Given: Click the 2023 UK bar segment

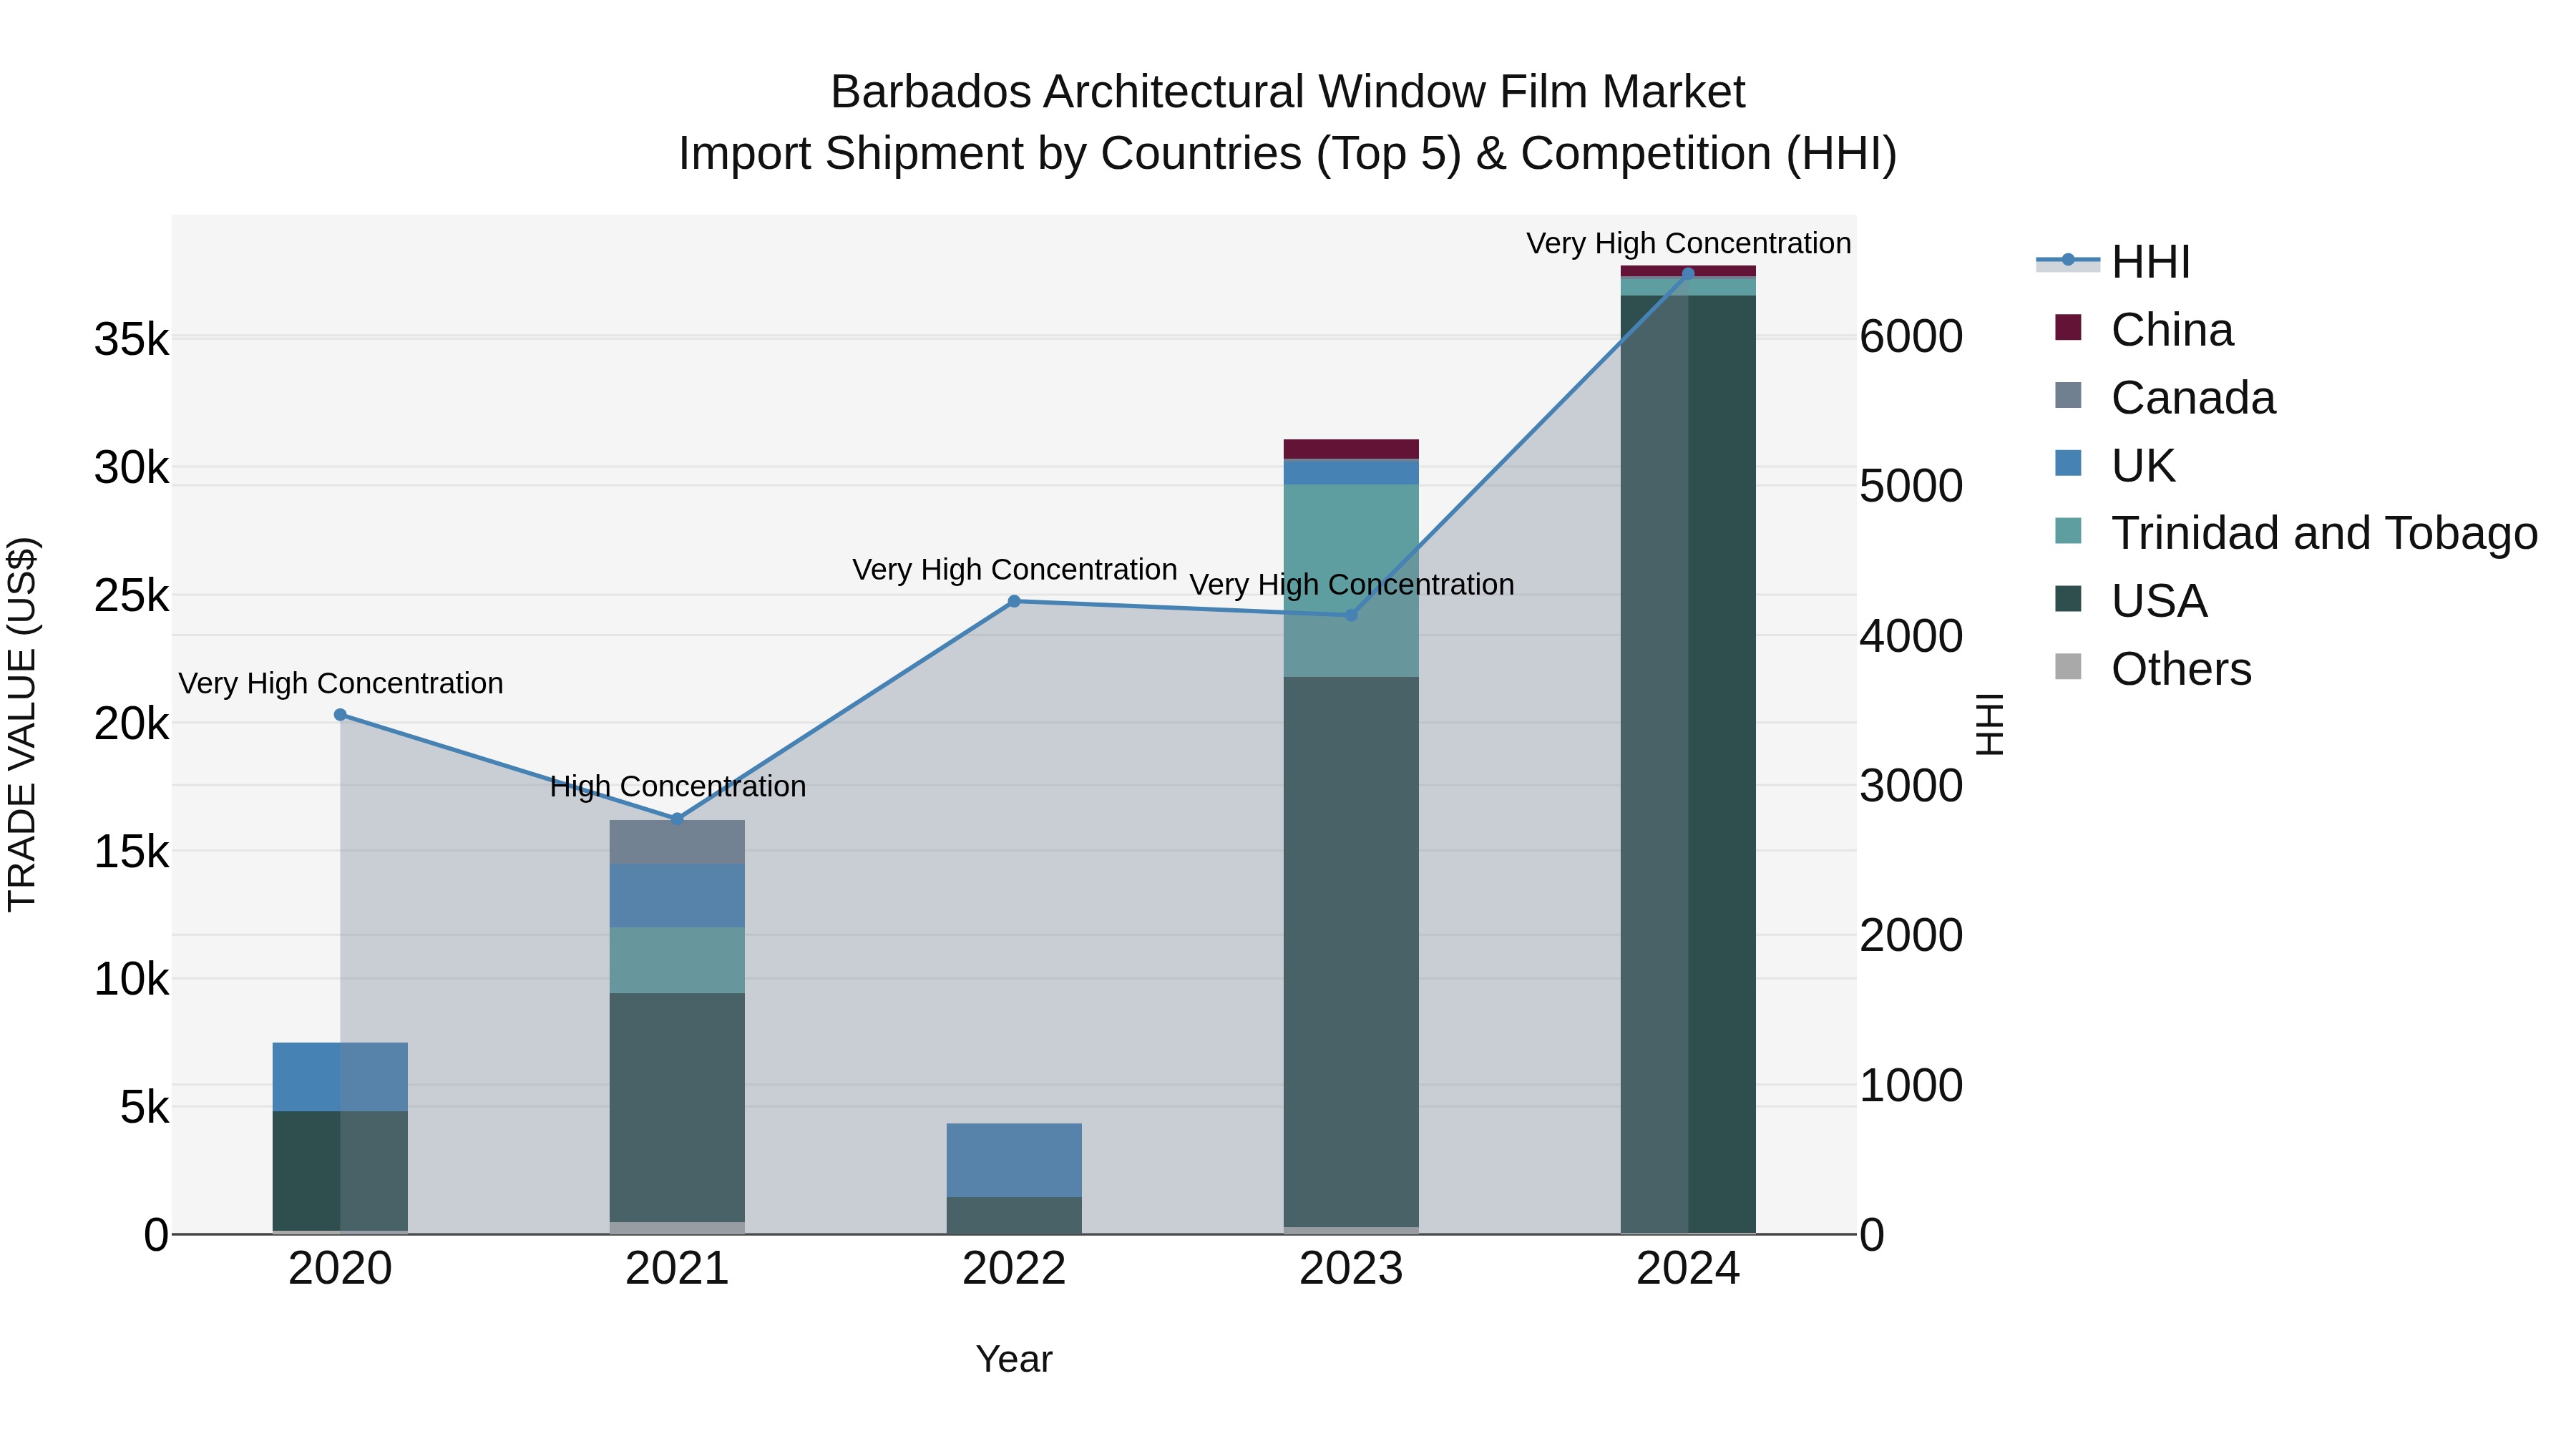Looking at the screenshot, I should (x=1351, y=472).
